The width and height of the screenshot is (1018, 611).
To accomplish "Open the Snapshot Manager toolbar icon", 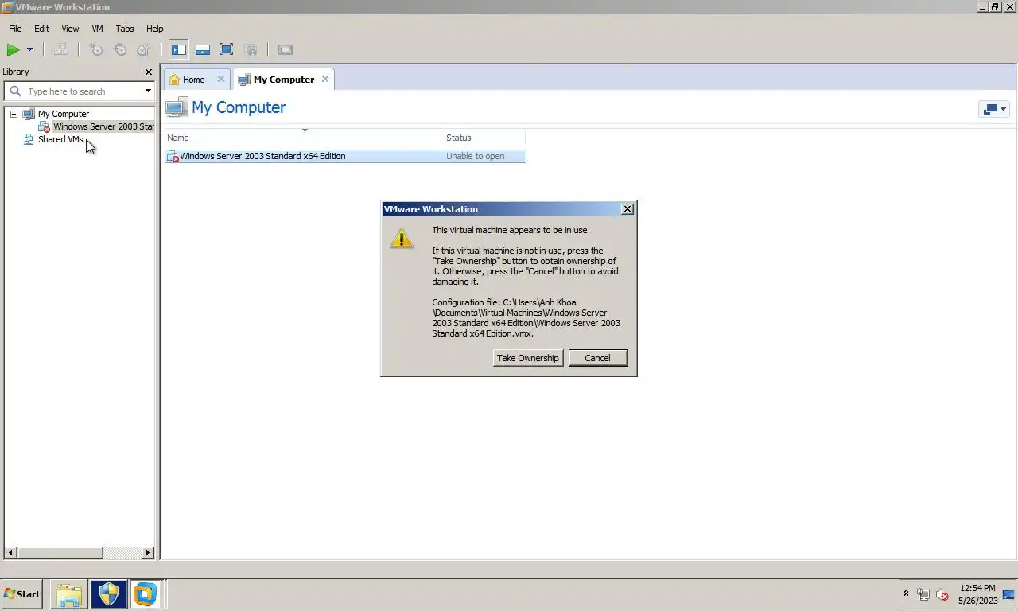I will (x=143, y=49).
